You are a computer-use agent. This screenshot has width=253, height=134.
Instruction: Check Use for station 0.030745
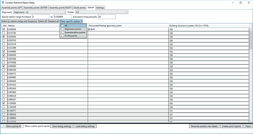click(4, 40)
